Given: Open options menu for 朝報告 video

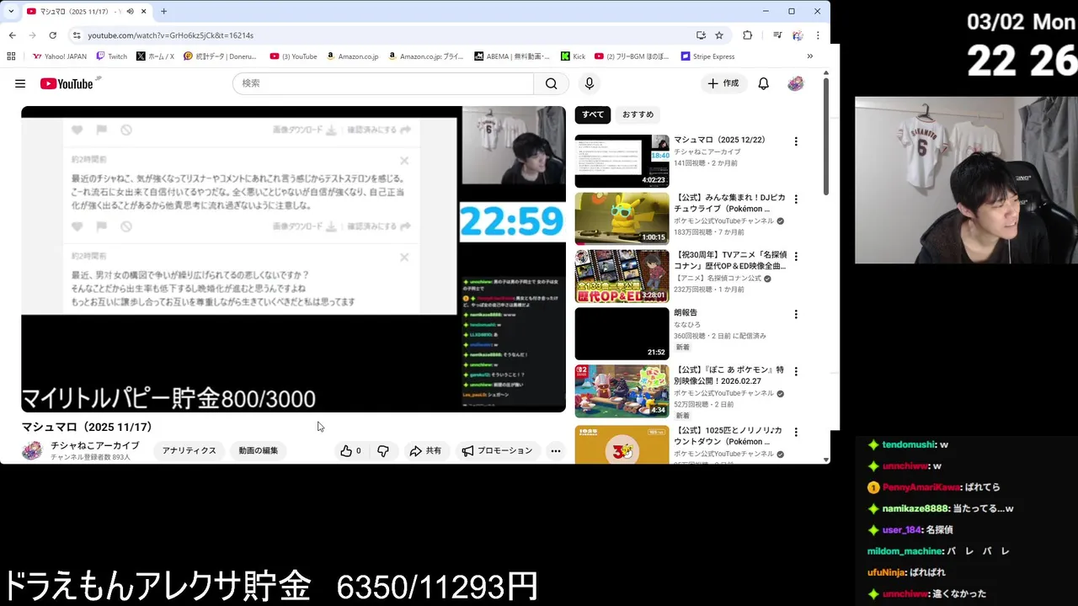Looking at the screenshot, I should coord(796,314).
